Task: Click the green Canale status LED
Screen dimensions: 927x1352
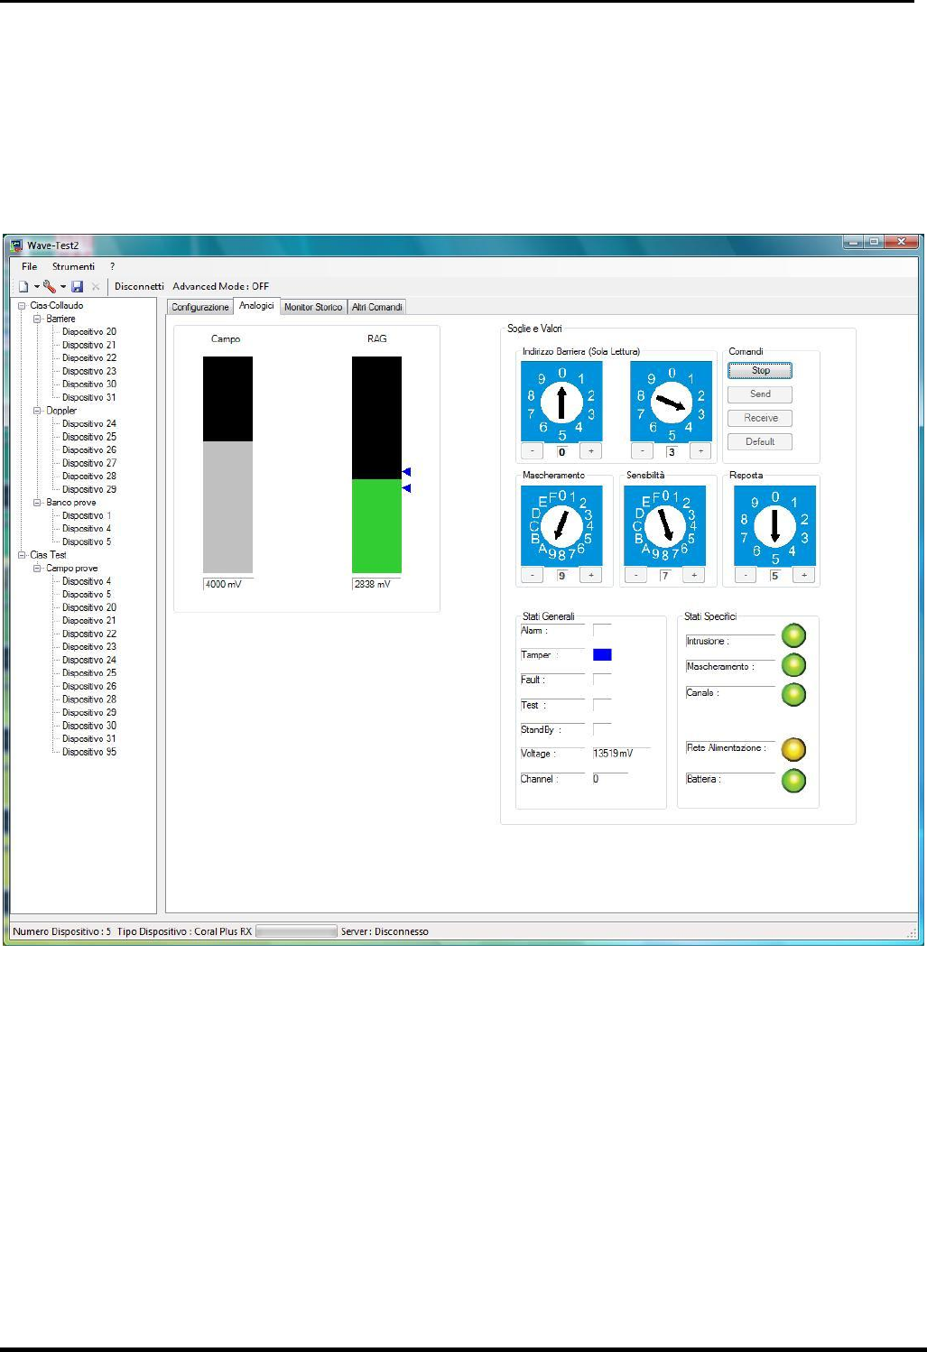Action: click(793, 695)
